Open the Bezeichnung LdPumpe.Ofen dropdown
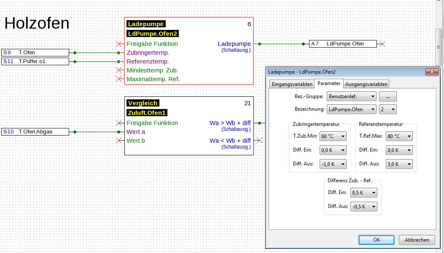The image size is (444, 253). coord(352,109)
